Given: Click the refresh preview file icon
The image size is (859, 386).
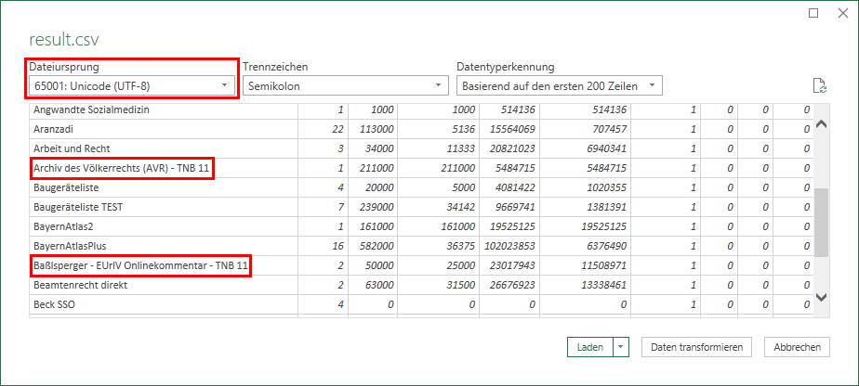Looking at the screenshot, I should click(820, 86).
